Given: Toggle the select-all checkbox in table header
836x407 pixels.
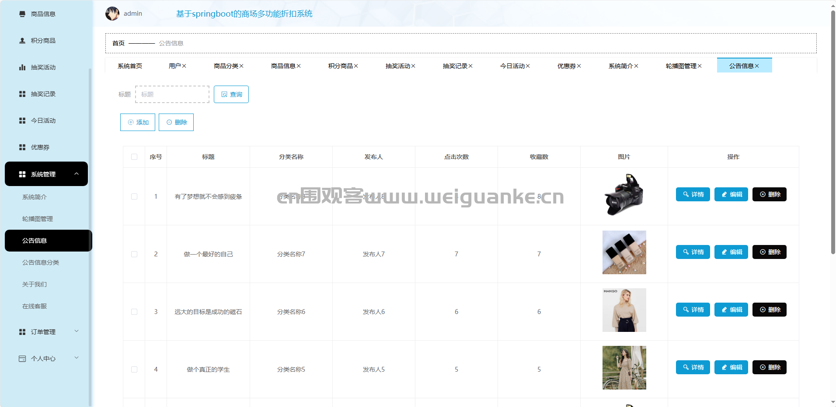Looking at the screenshot, I should point(134,157).
